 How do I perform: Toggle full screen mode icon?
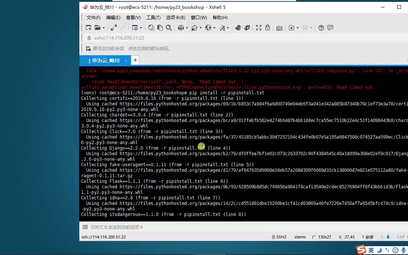click(259, 28)
